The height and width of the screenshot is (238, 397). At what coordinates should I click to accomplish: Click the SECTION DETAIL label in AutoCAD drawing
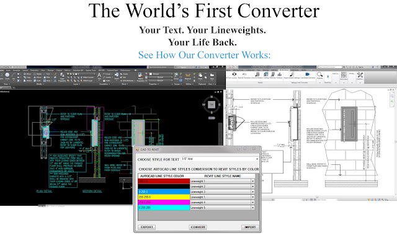point(92,191)
